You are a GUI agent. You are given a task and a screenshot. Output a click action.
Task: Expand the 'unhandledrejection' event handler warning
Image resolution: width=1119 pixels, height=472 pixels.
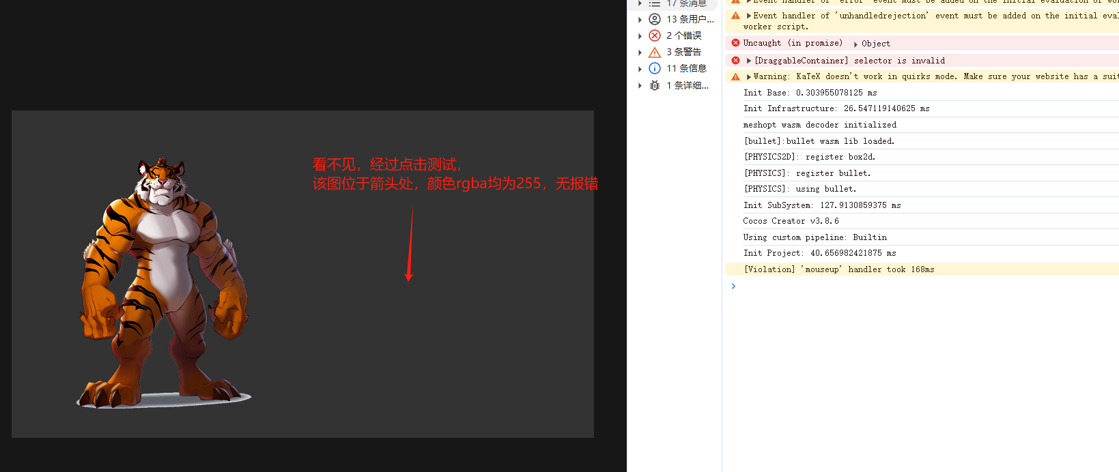click(x=749, y=16)
